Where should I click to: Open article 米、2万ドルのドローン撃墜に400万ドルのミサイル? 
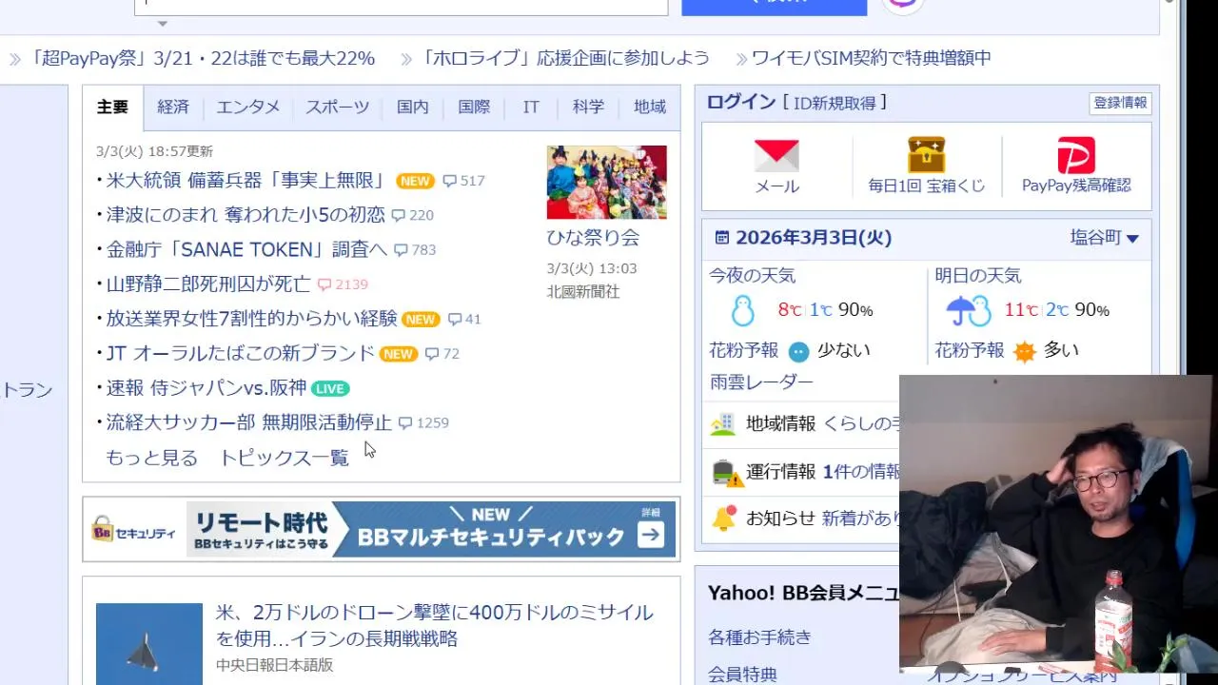[x=435, y=626]
